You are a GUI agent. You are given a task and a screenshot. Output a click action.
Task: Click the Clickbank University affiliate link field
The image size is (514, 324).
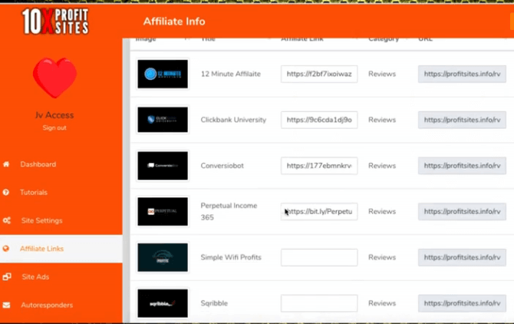319,120
